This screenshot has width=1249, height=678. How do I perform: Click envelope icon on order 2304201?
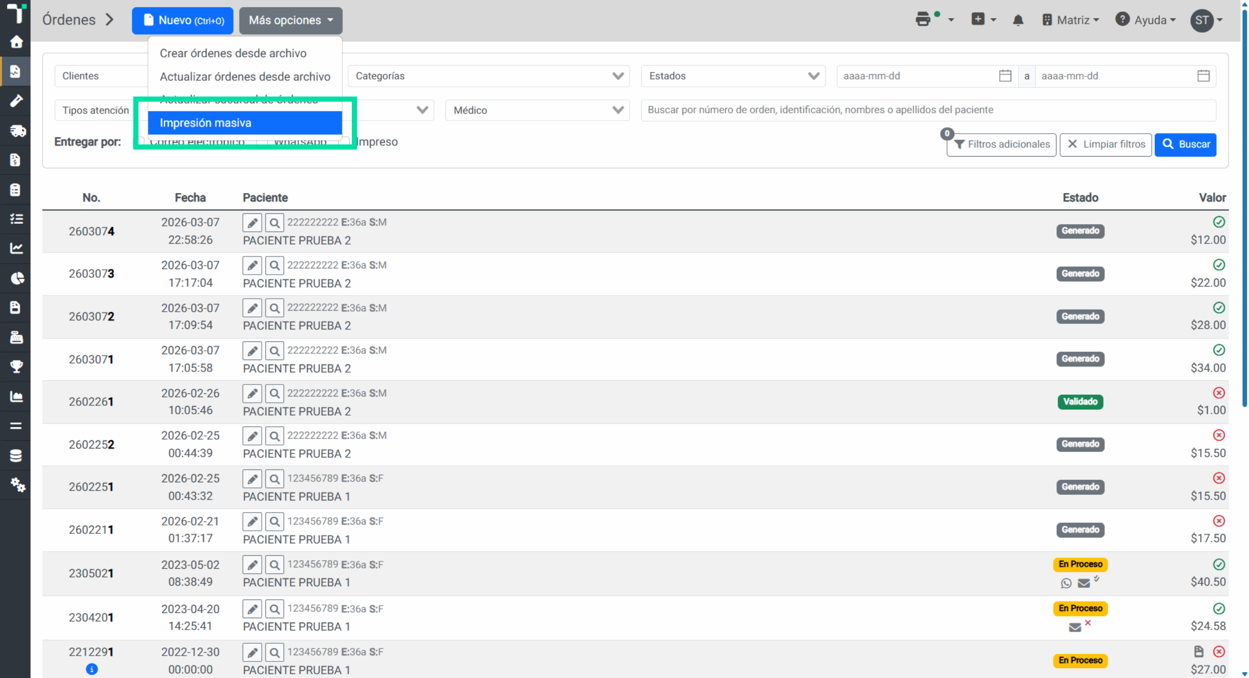(x=1075, y=628)
